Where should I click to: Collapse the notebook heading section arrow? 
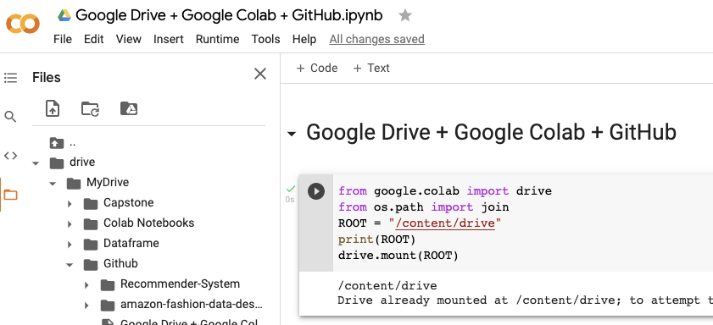292,135
